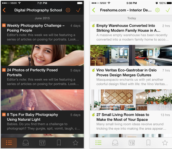This screenshot has width=172, height=149.
Task: Click the battery icon in dark status bar
Action: (80, 3)
